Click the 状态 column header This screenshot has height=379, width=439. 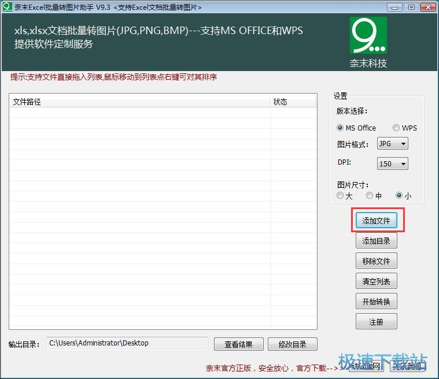click(x=293, y=102)
